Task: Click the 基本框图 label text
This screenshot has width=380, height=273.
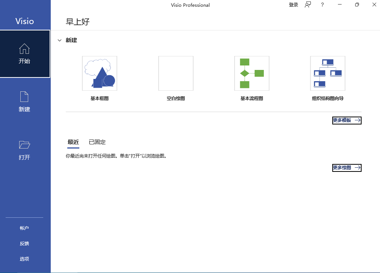Action: pyautogui.click(x=100, y=99)
